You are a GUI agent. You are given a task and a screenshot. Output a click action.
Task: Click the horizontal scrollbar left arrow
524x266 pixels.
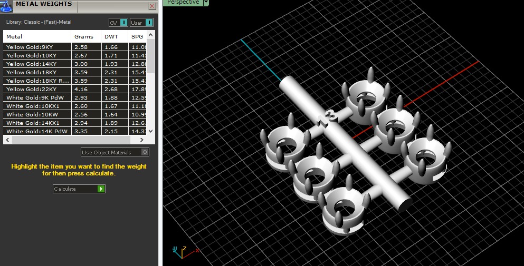[x=8, y=140]
